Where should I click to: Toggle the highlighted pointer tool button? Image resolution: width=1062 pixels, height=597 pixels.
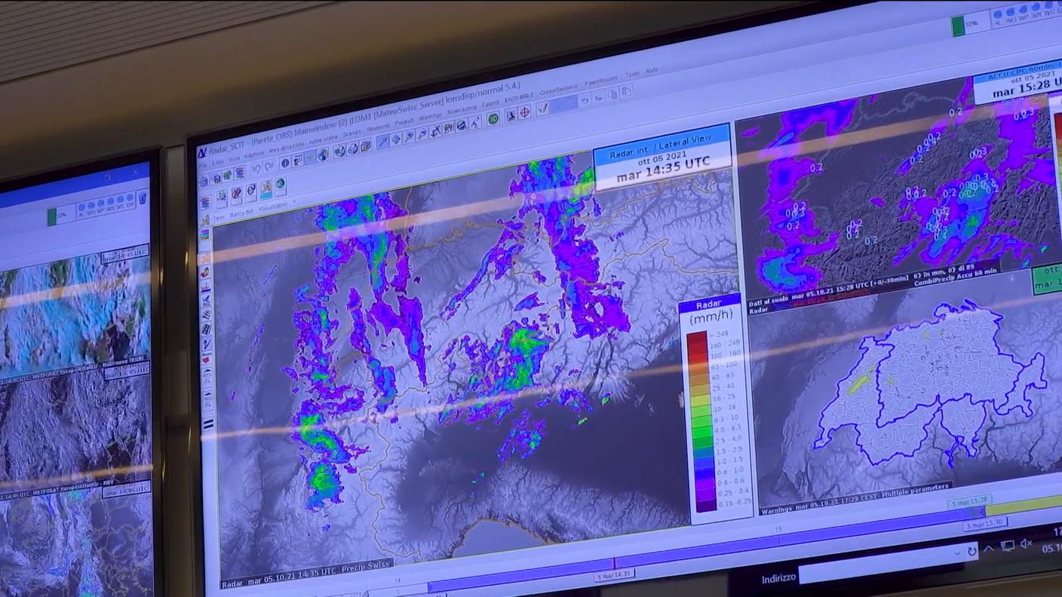tap(383, 142)
